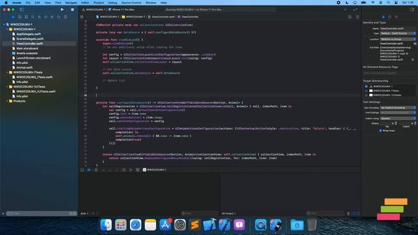Check the WWDC20UIKit-1Tests target membership checkbox
The height and width of the screenshot is (235, 418).
coord(366,91)
